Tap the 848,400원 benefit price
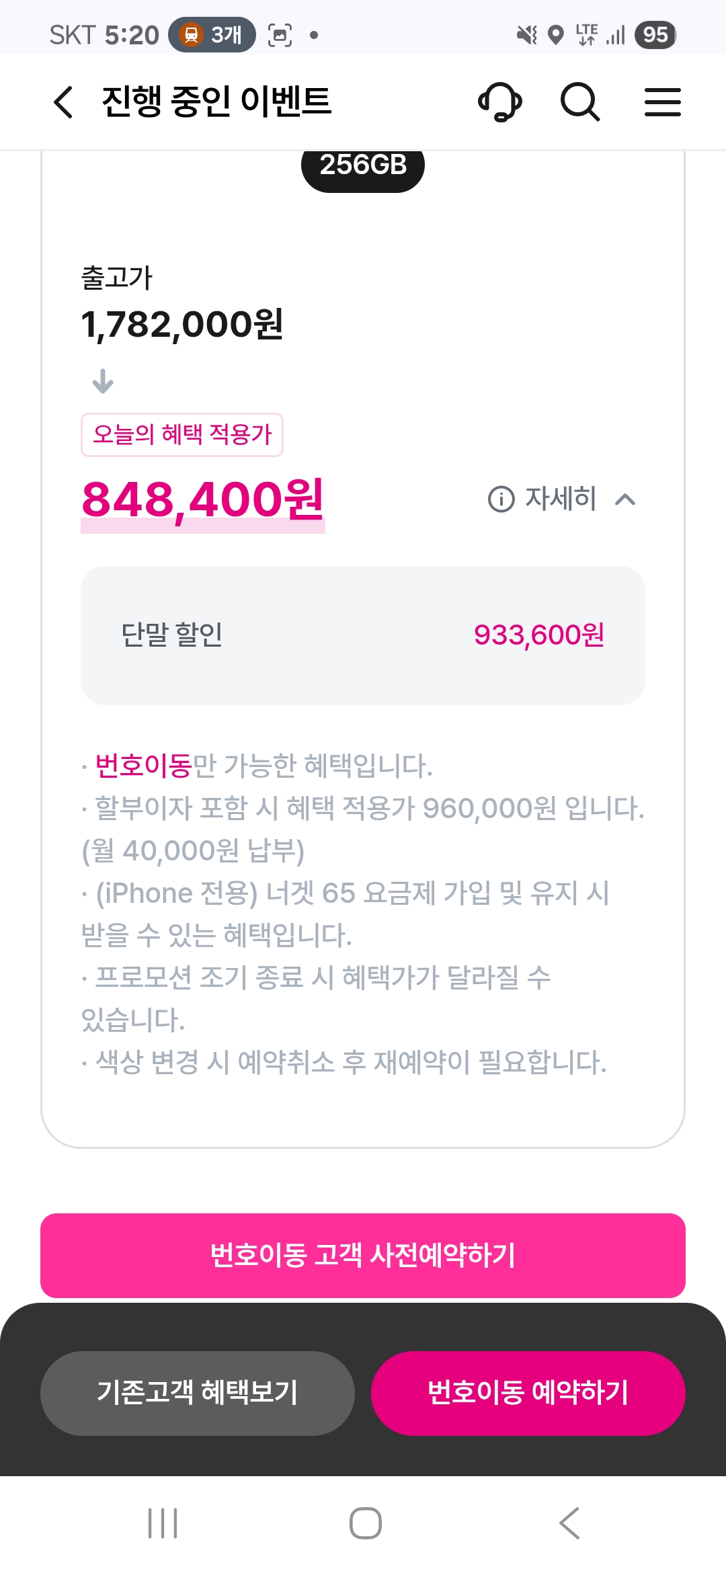Screen dimensions: 726x1573 [x=202, y=500]
